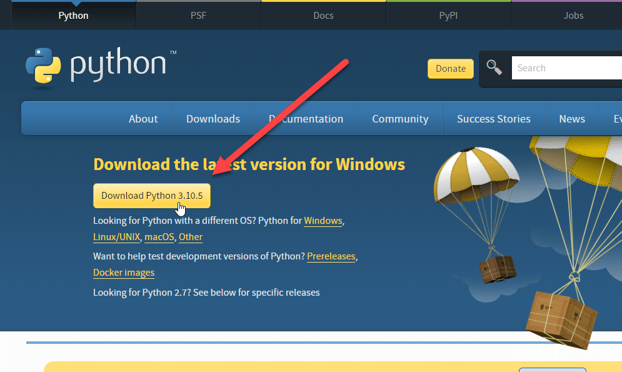
Task: Open the macOS download link
Action: [x=160, y=237]
